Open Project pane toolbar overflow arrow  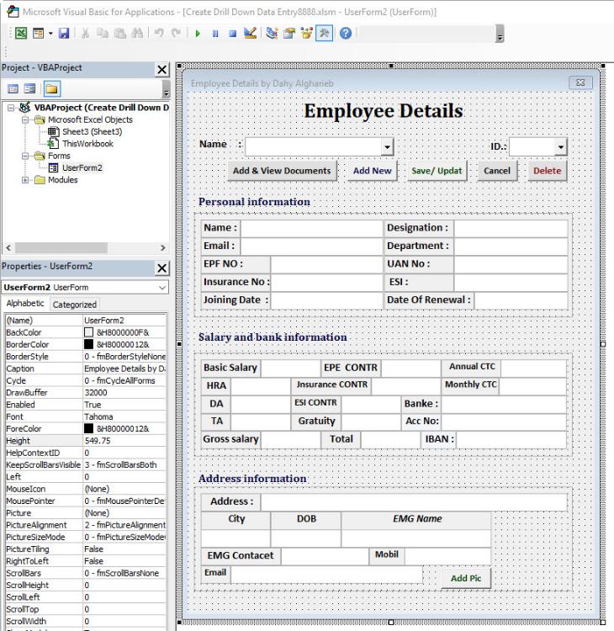coord(167,89)
